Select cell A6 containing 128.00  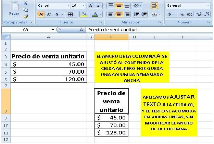pyautogui.click(x=48, y=79)
